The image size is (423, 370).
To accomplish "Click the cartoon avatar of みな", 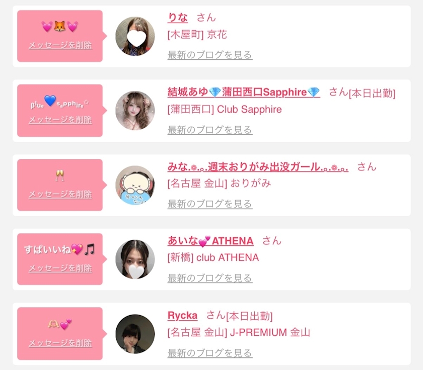I will tap(135, 186).
